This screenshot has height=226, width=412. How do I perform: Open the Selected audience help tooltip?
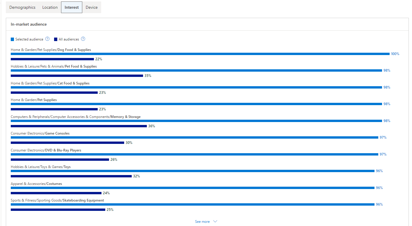47,39
